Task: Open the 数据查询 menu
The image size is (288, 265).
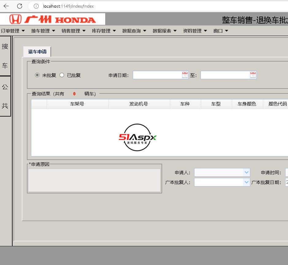Action: (x=134, y=31)
